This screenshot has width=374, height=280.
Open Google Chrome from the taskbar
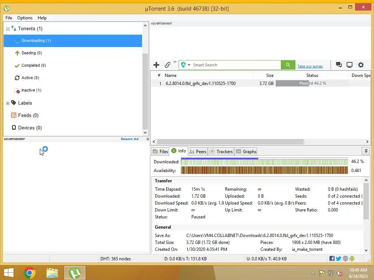[x=30, y=273]
